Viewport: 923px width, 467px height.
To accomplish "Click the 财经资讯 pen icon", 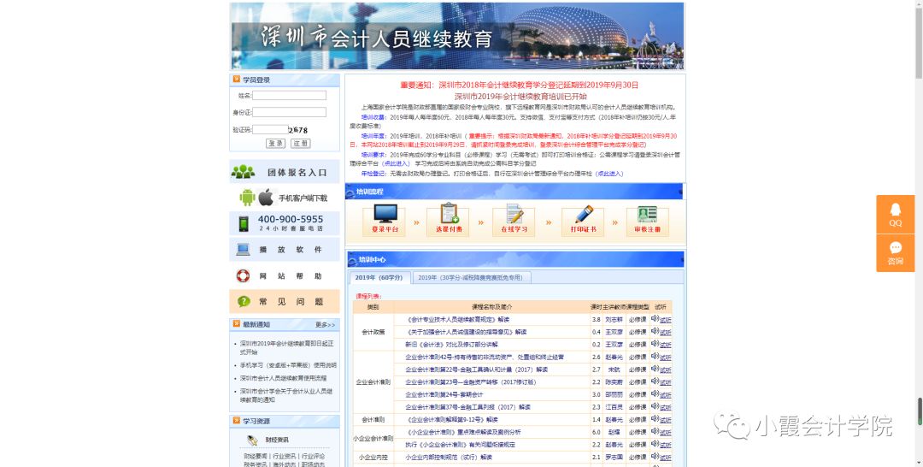I will tap(252, 440).
